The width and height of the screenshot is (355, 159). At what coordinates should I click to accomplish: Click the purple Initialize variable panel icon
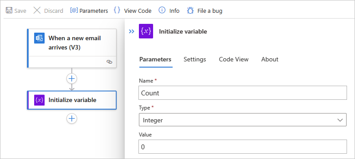tap(146, 31)
